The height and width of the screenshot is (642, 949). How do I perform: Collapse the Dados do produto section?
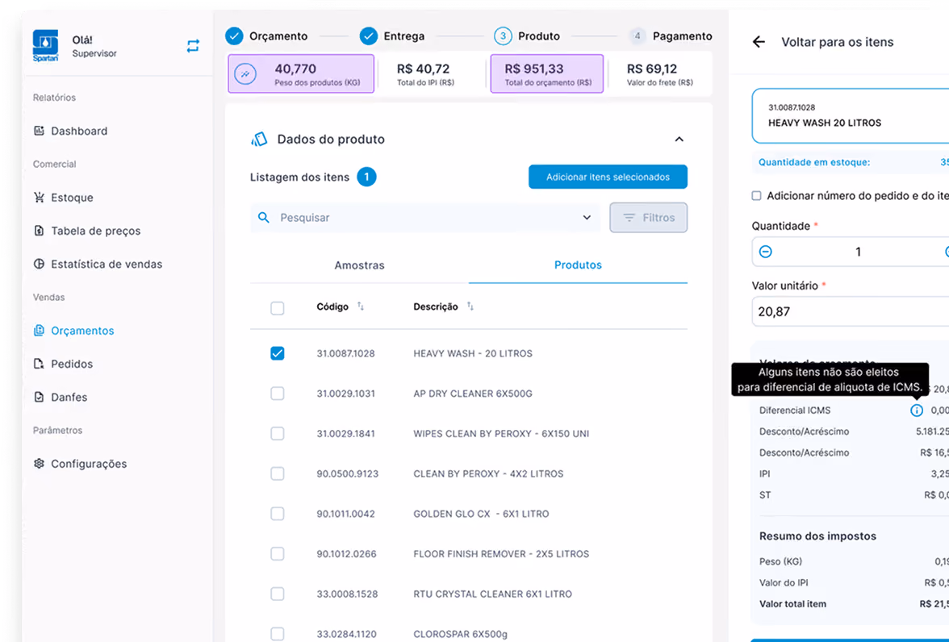679,140
